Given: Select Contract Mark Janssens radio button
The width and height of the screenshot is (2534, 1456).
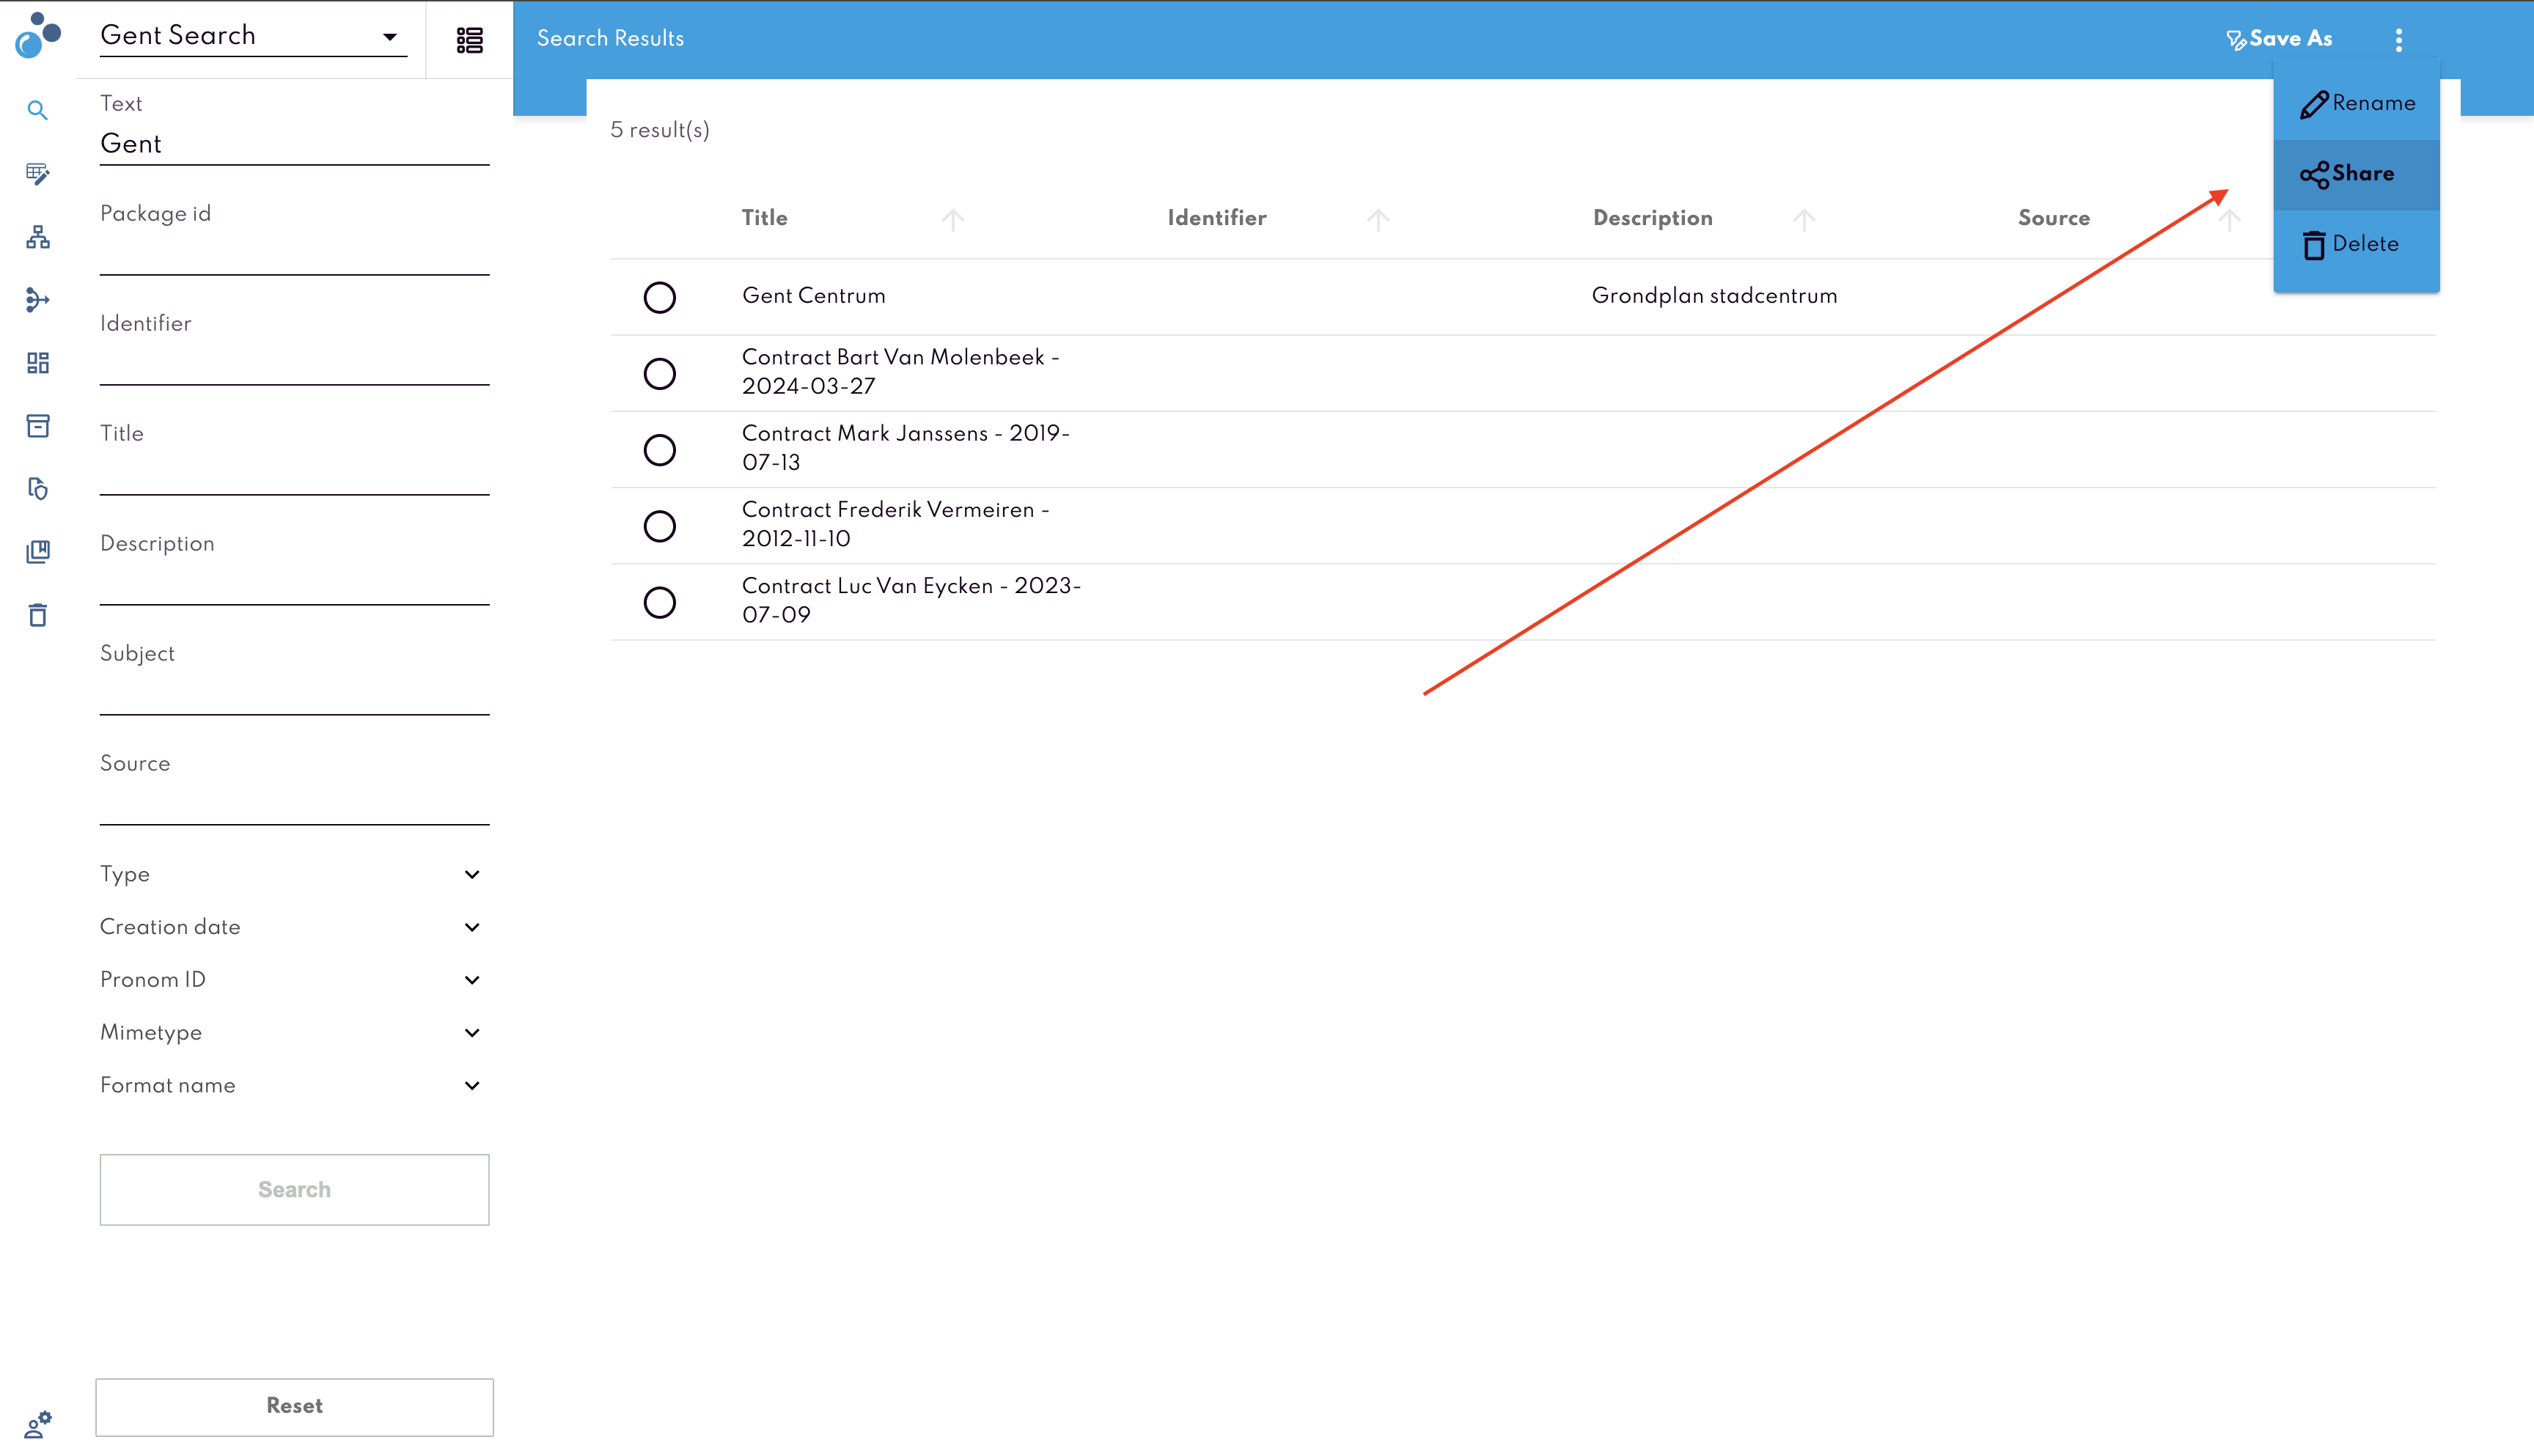Looking at the screenshot, I should tap(659, 450).
